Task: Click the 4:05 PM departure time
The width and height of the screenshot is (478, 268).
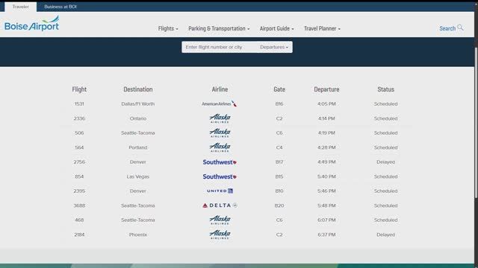Action: pos(326,104)
